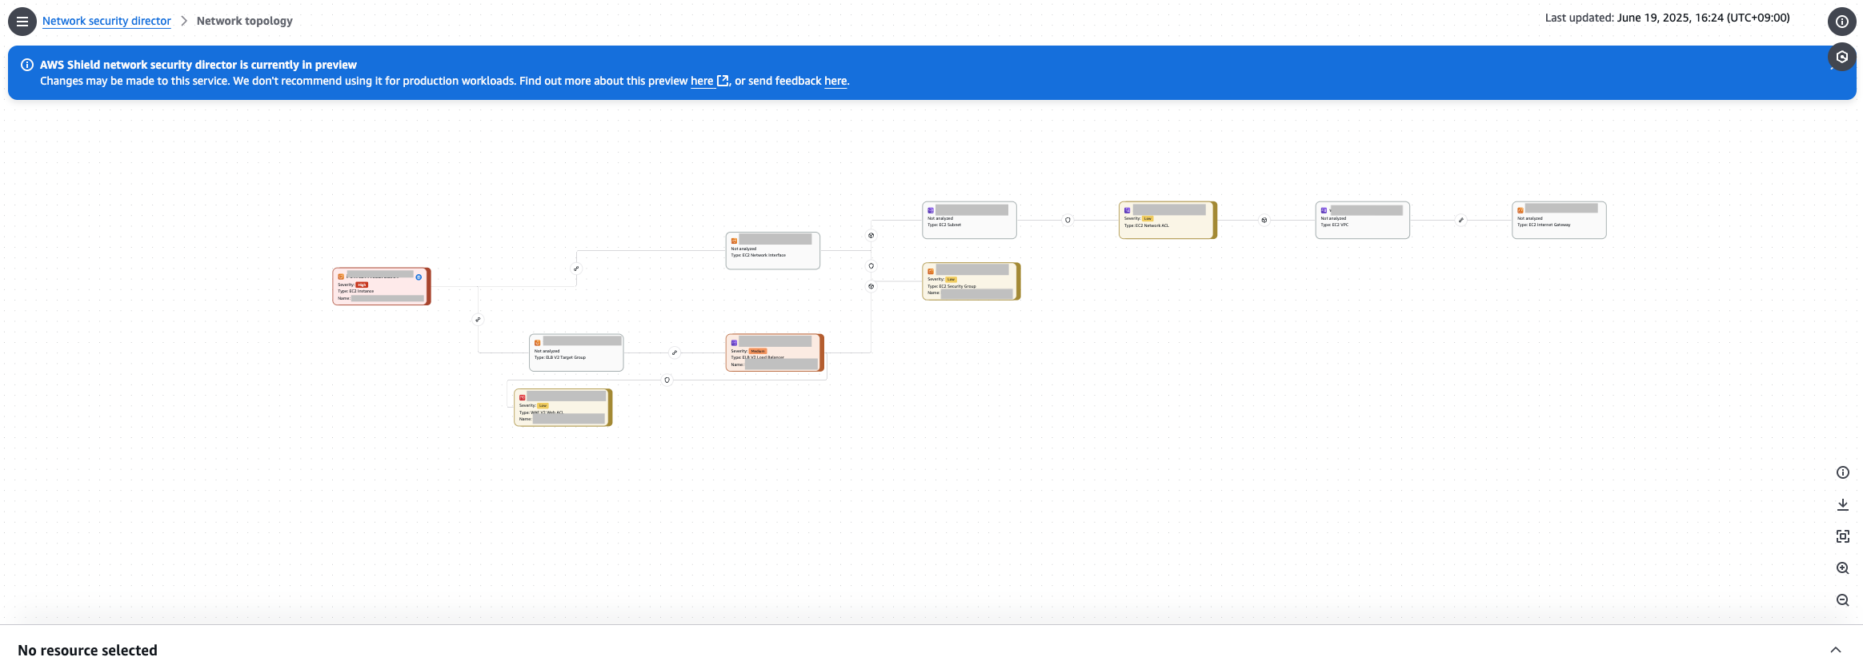Screen dimensions: 1863x669
Task: Open the hamburger navigation menu
Action: (22, 22)
